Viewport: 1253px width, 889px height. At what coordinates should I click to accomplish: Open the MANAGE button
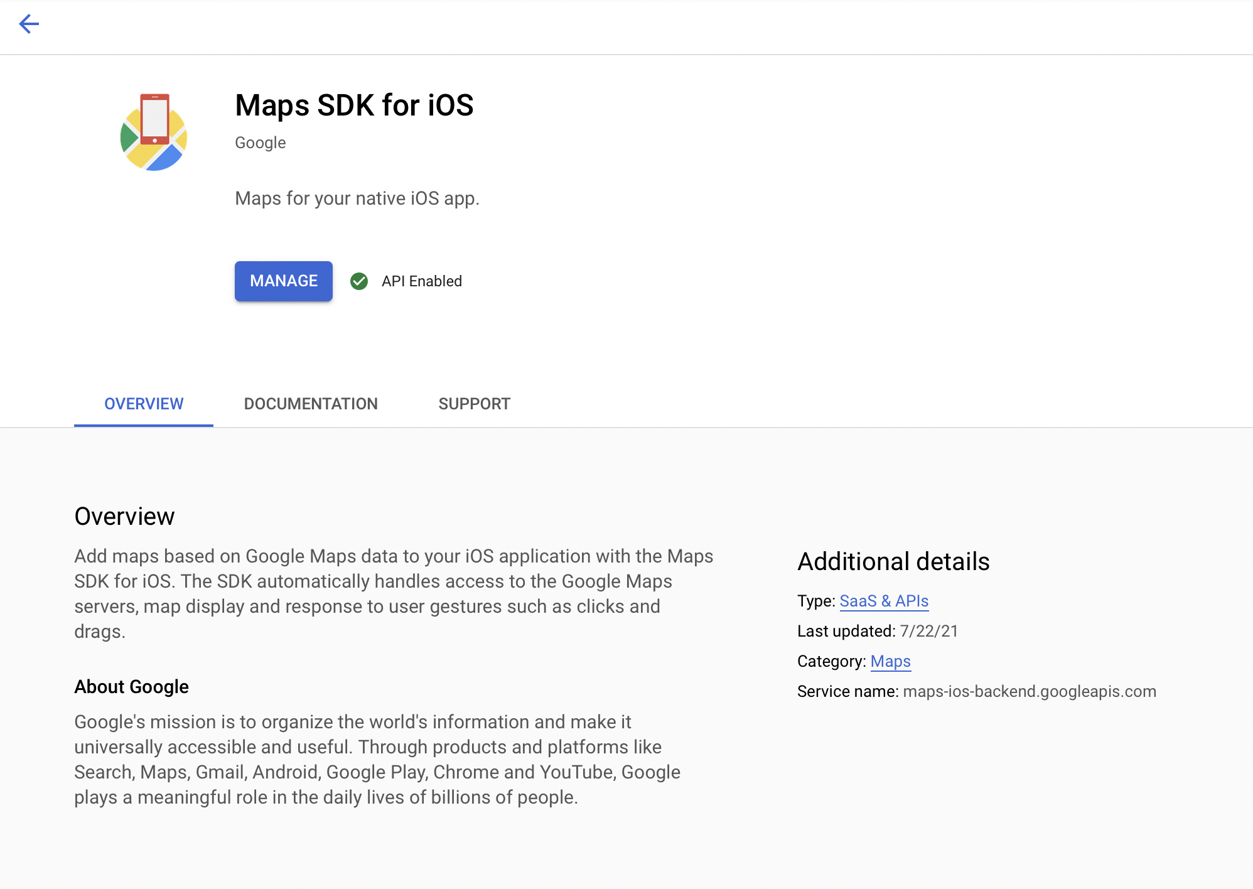point(284,281)
